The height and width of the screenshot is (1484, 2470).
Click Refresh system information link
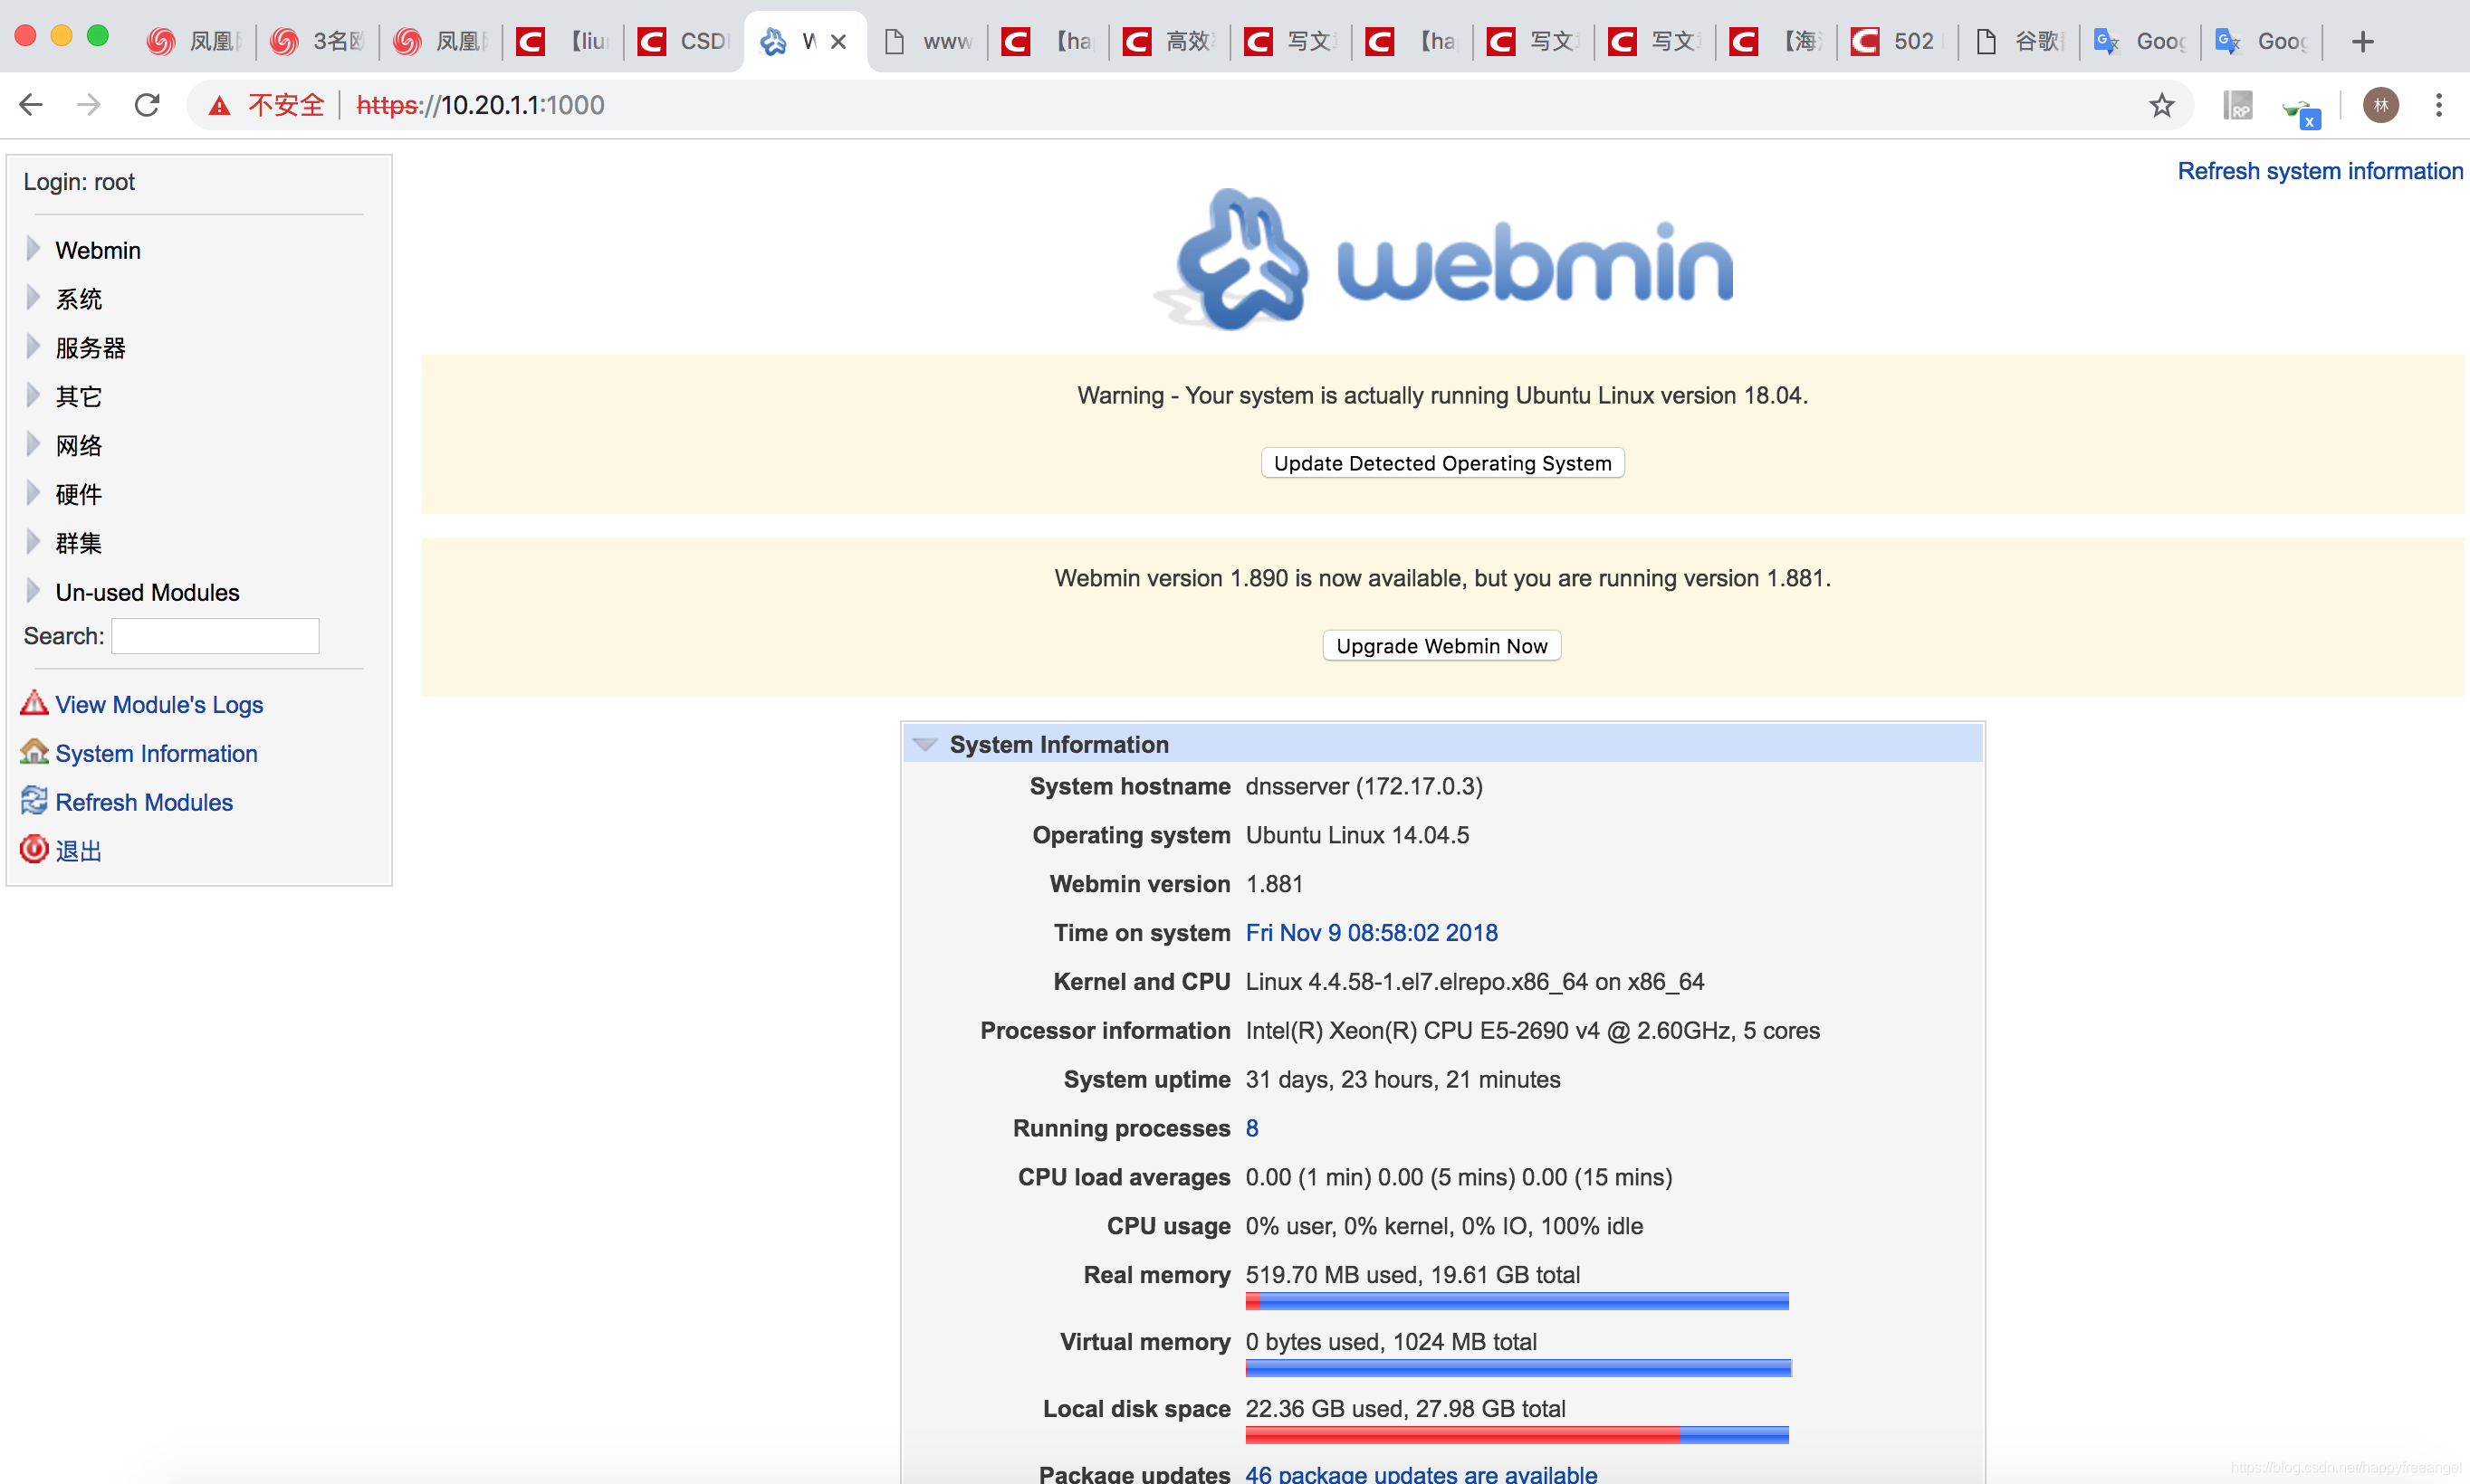[x=2320, y=171]
